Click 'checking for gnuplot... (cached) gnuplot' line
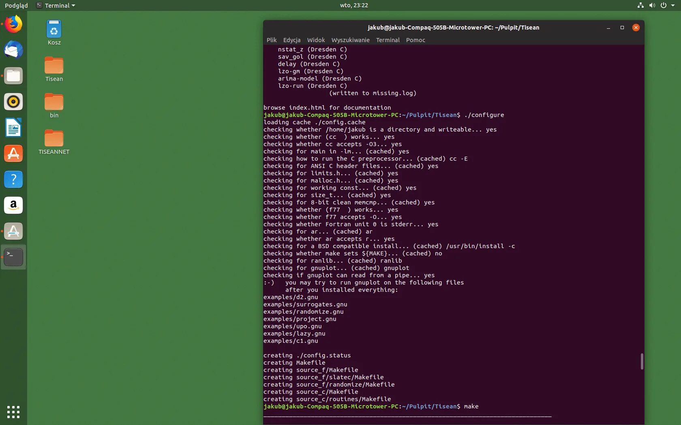The image size is (681, 425). click(x=336, y=268)
